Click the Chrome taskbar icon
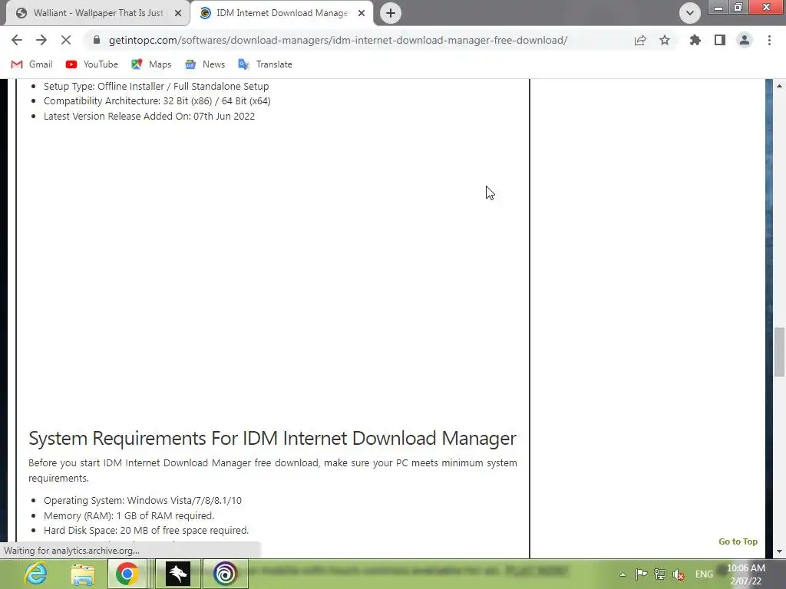 point(127,574)
